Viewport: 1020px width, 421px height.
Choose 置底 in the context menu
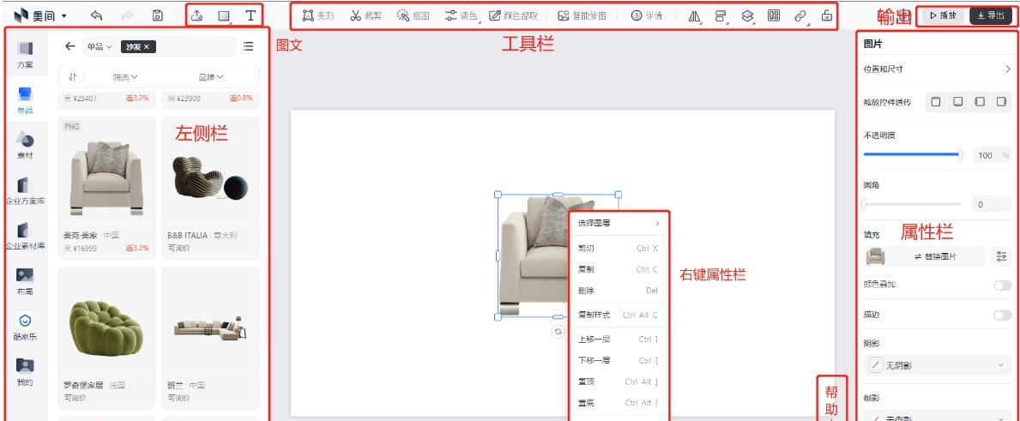pyautogui.click(x=618, y=403)
